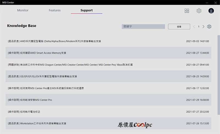
Task: Click date 2021-07-29 16:08:00
Action: (x=197, y=100)
